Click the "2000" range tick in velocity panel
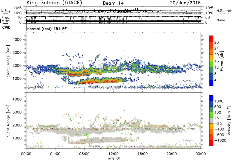Viewport: 232px width, 160px height. coord(17,125)
